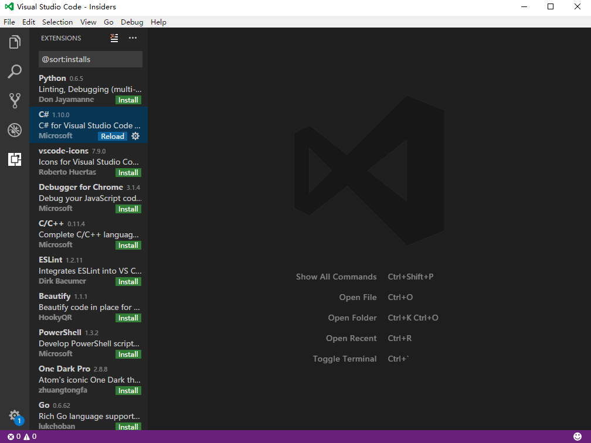Select the Debugger for Chrome title
Image resolution: width=591 pixels, height=443 pixels.
81,187
